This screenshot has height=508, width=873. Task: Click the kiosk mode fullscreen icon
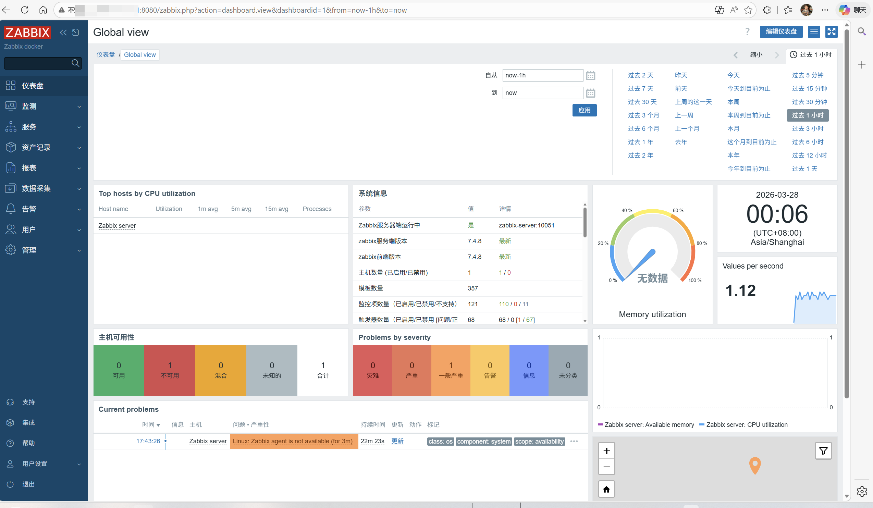coord(831,32)
